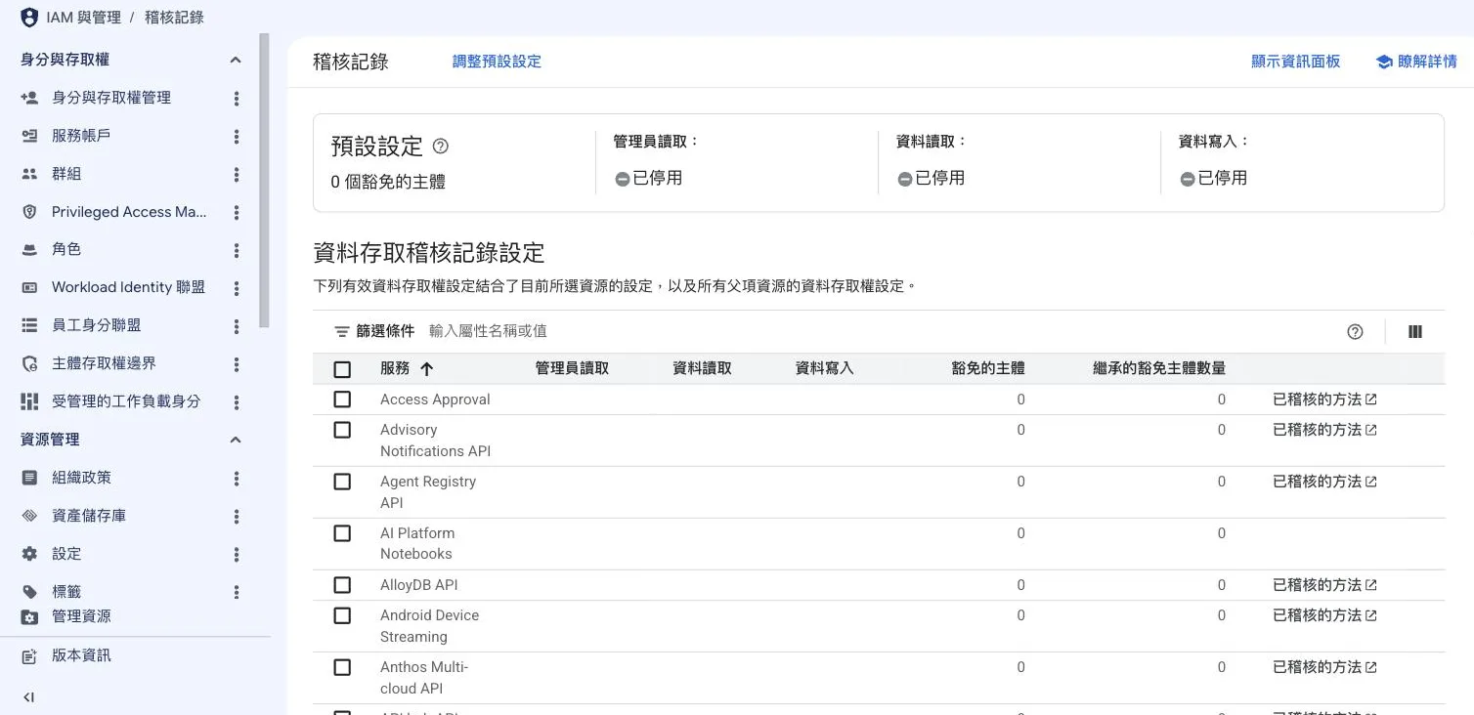Click the 受管理的工作負載身分 icon
Image resolution: width=1474 pixels, height=715 pixels.
pyautogui.click(x=29, y=401)
